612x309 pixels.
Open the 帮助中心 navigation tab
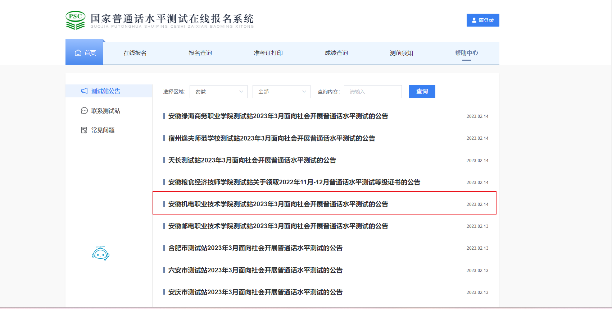tap(466, 53)
